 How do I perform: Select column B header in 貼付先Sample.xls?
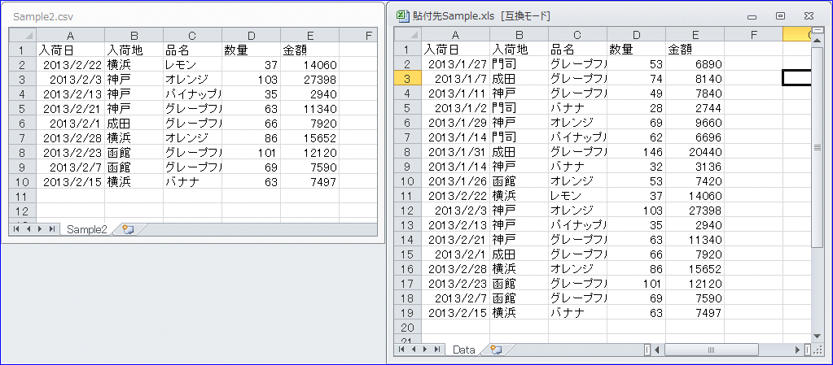(x=519, y=35)
